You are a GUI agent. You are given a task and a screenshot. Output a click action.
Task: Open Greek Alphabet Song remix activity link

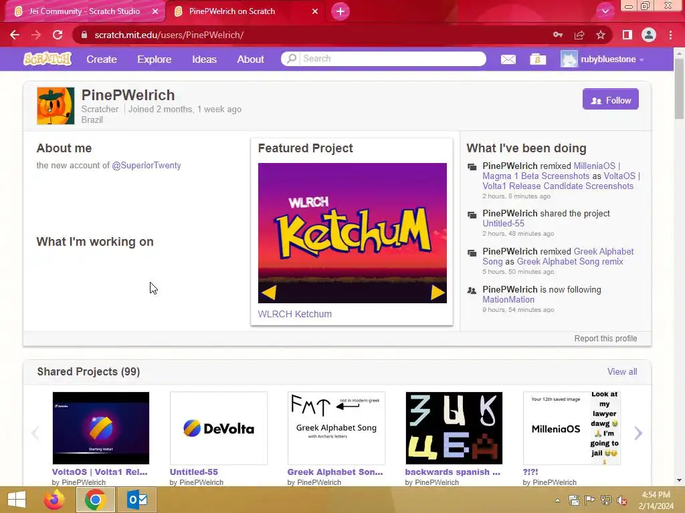[x=570, y=261]
